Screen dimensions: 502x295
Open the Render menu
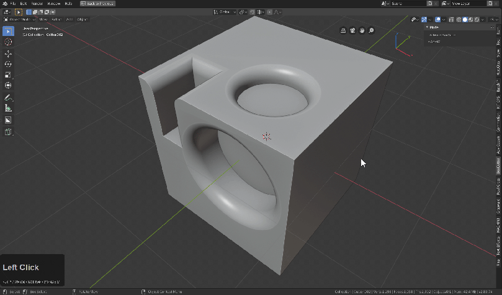tap(37, 4)
